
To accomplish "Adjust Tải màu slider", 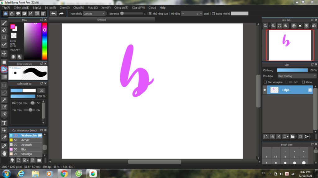I will 30,110.
